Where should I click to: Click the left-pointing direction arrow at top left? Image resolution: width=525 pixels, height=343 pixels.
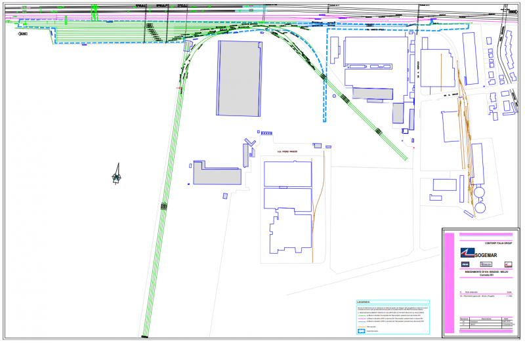[x=23, y=33]
